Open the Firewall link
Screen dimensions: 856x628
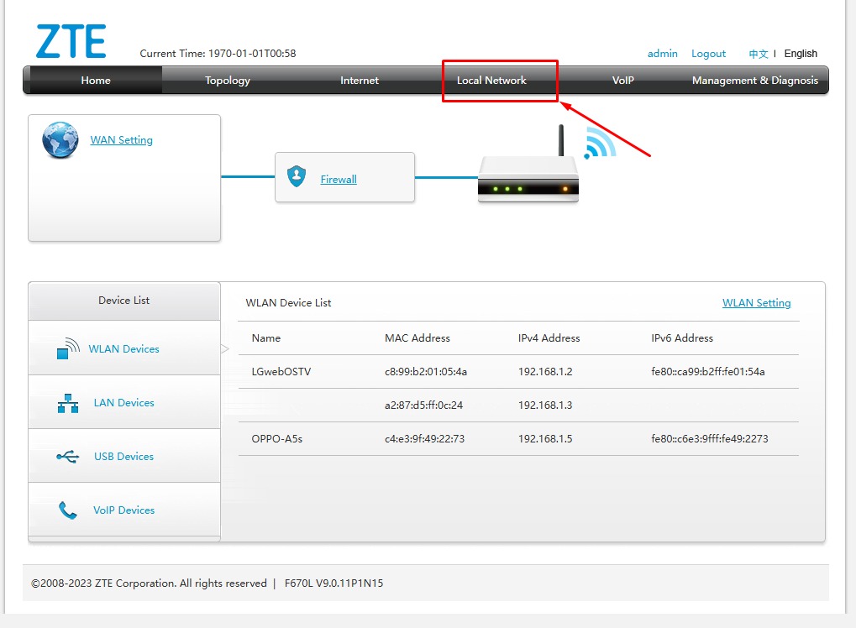point(339,180)
